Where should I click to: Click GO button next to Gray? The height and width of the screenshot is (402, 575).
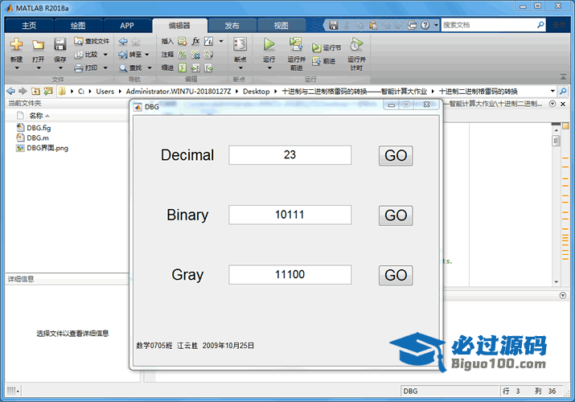click(396, 276)
